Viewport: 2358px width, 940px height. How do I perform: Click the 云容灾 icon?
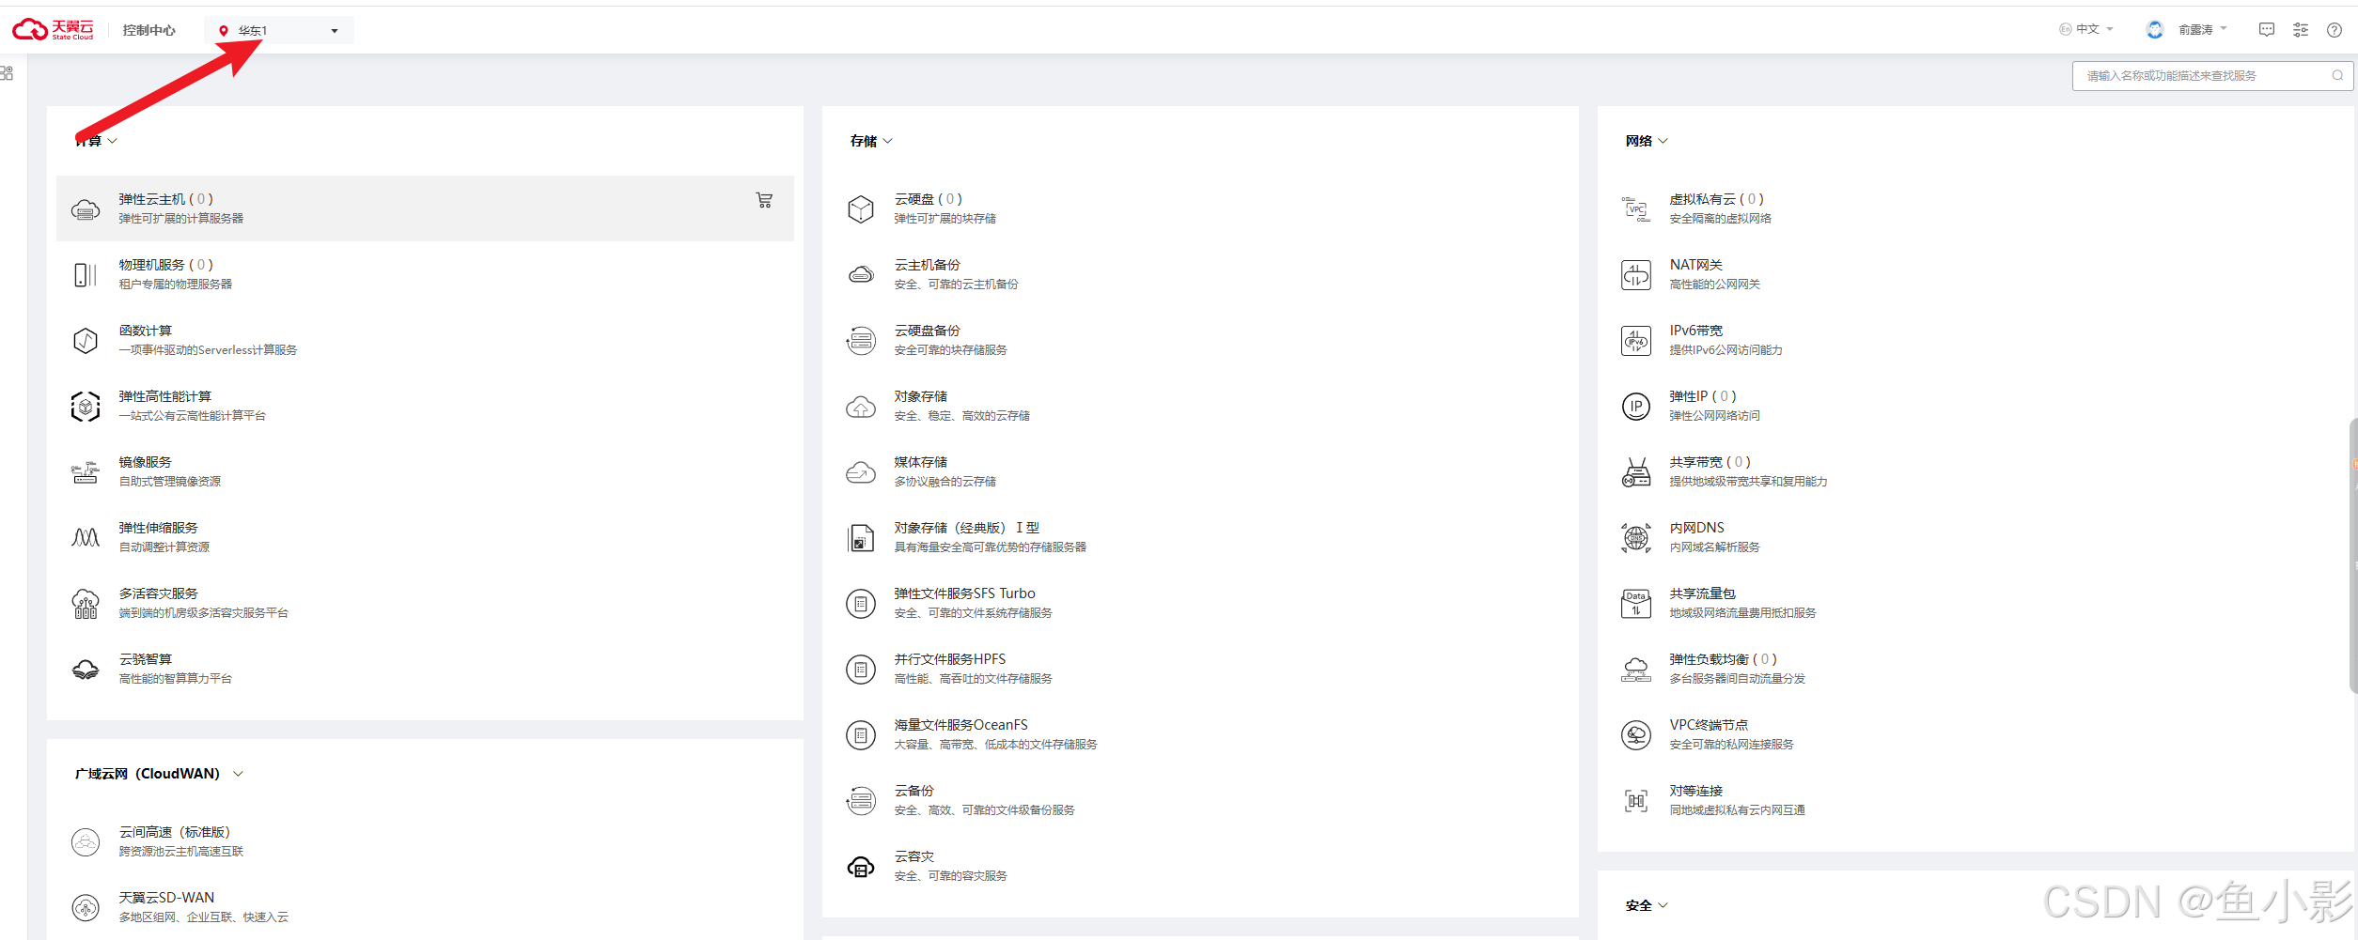click(861, 866)
